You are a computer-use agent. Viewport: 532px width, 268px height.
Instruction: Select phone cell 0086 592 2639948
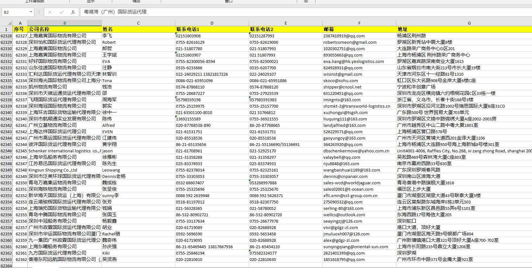(x=212, y=195)
